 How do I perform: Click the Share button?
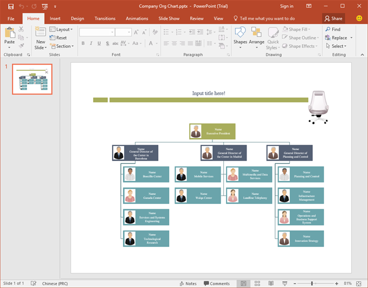[x=334, y=18]
